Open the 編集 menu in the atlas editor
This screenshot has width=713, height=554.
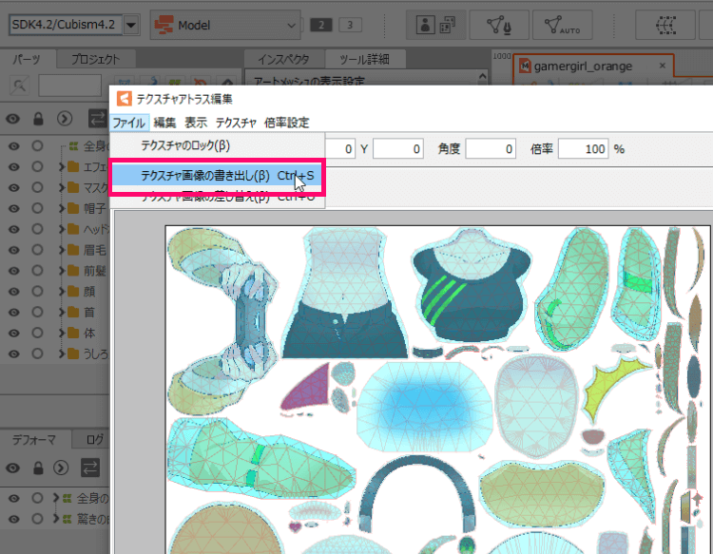[164, 123]
